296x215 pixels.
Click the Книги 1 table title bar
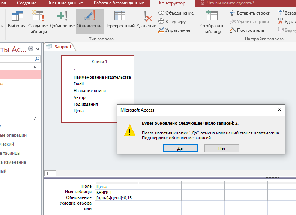click(98, 61)
